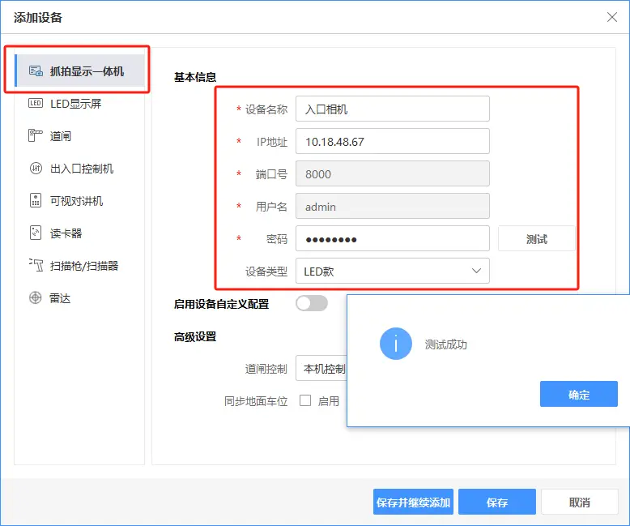Click the 保存并继续添加 button

tap(413, 502)
